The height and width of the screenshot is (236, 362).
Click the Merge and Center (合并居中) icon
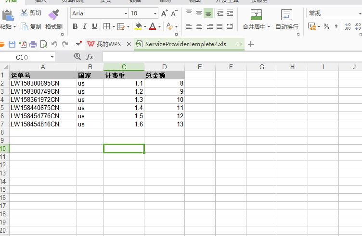tap(256, 15)
